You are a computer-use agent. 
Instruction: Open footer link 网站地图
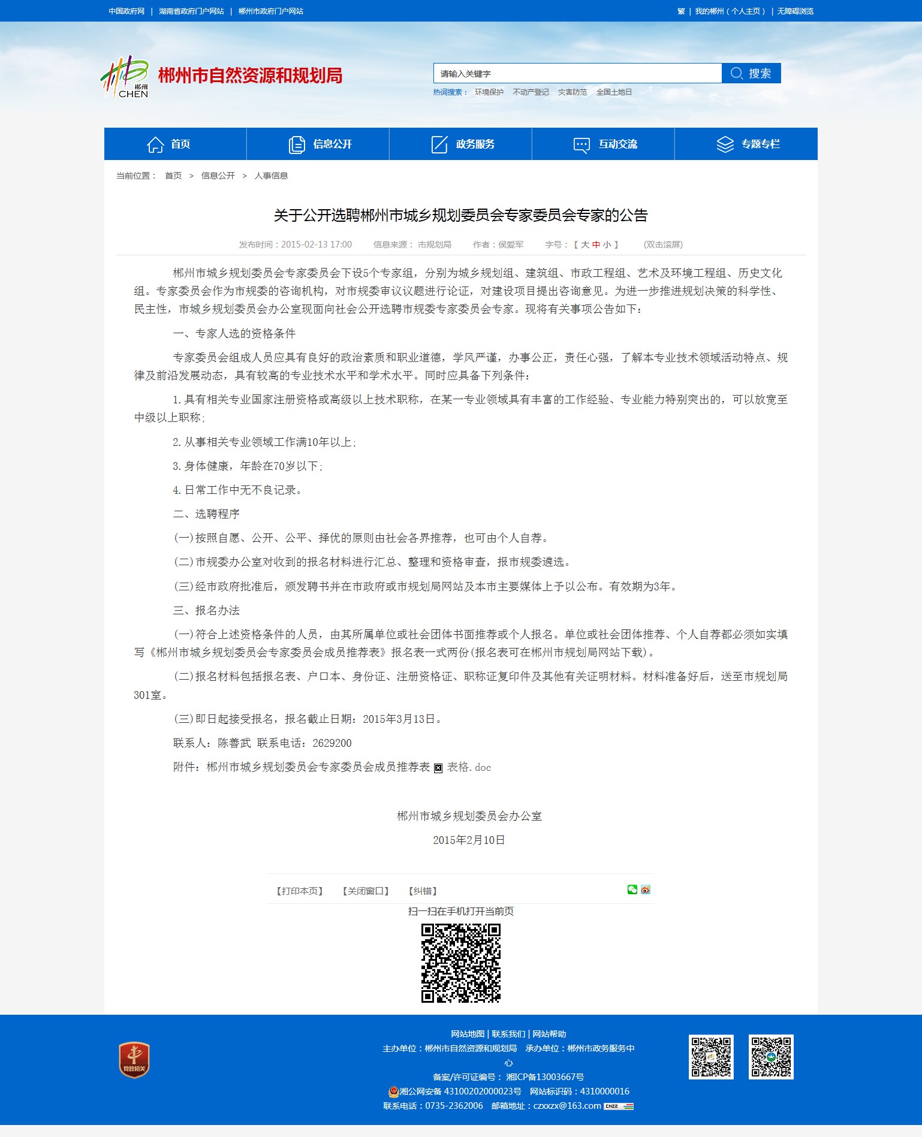click(x=468, y=1034)
